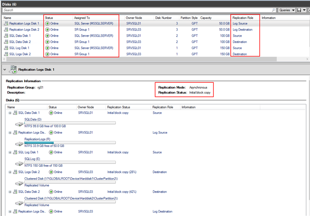Screen dimensions: 310x216
Task: Select 'SR Group 1' cell in SQL Data Disk 2 row
Action: click(82, 42)
